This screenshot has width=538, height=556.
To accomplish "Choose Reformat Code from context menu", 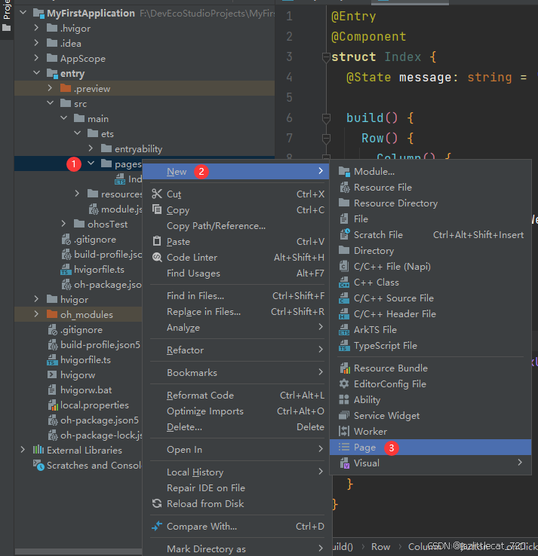I will click(x=200, y=396).
